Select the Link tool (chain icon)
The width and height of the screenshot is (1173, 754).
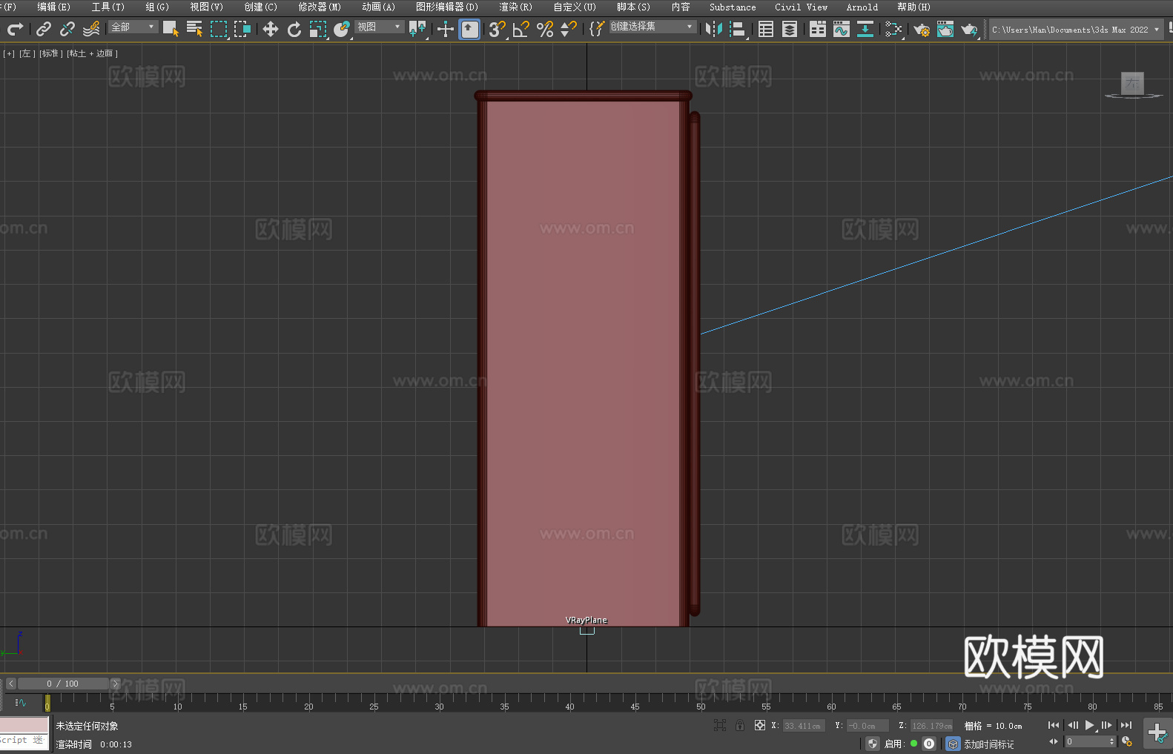click(44, 29)
